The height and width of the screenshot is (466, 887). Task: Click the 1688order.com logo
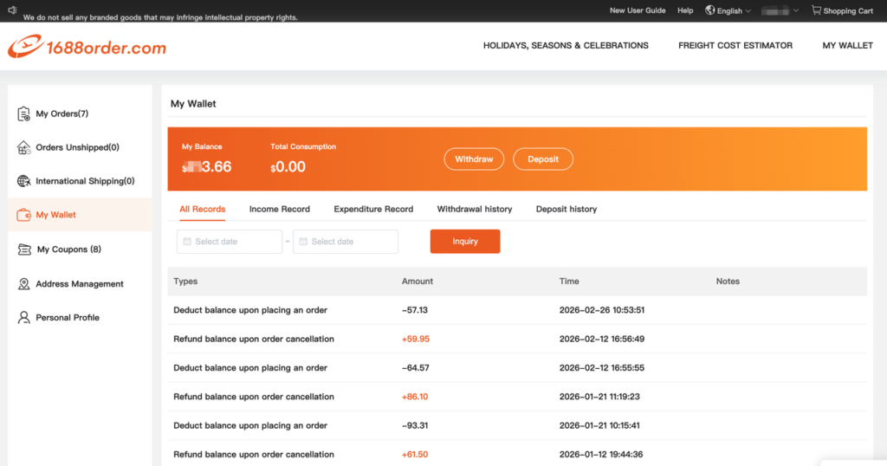tap(87, 47)
